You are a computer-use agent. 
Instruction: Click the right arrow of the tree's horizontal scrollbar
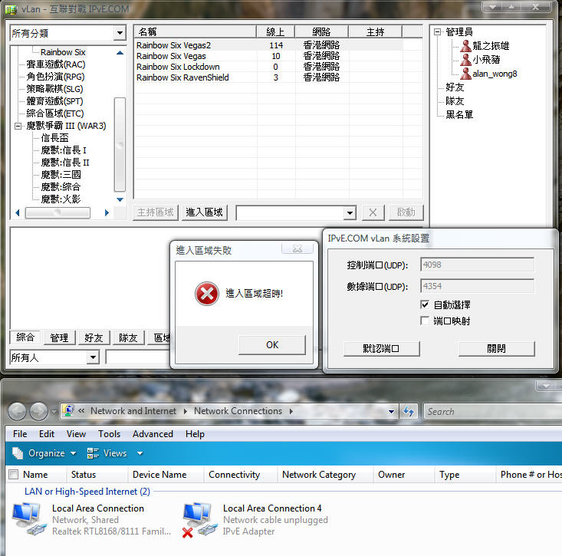point(107,213)
